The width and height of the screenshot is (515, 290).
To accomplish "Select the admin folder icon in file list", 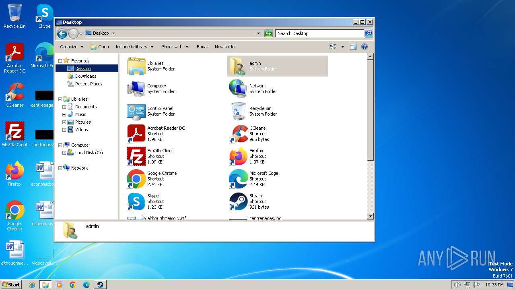I will (x=238, y=66).
